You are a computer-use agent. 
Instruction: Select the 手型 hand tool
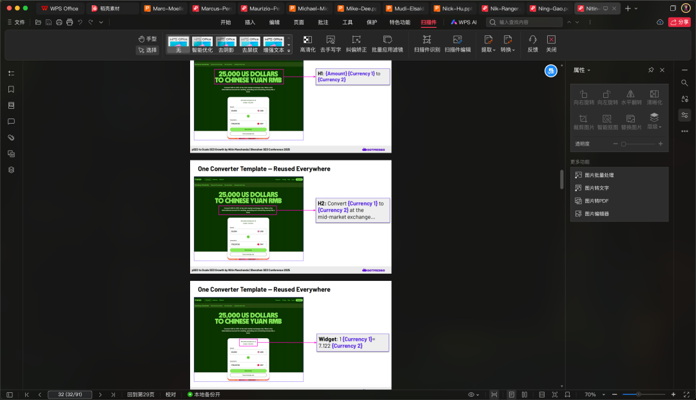pos(148,39)
